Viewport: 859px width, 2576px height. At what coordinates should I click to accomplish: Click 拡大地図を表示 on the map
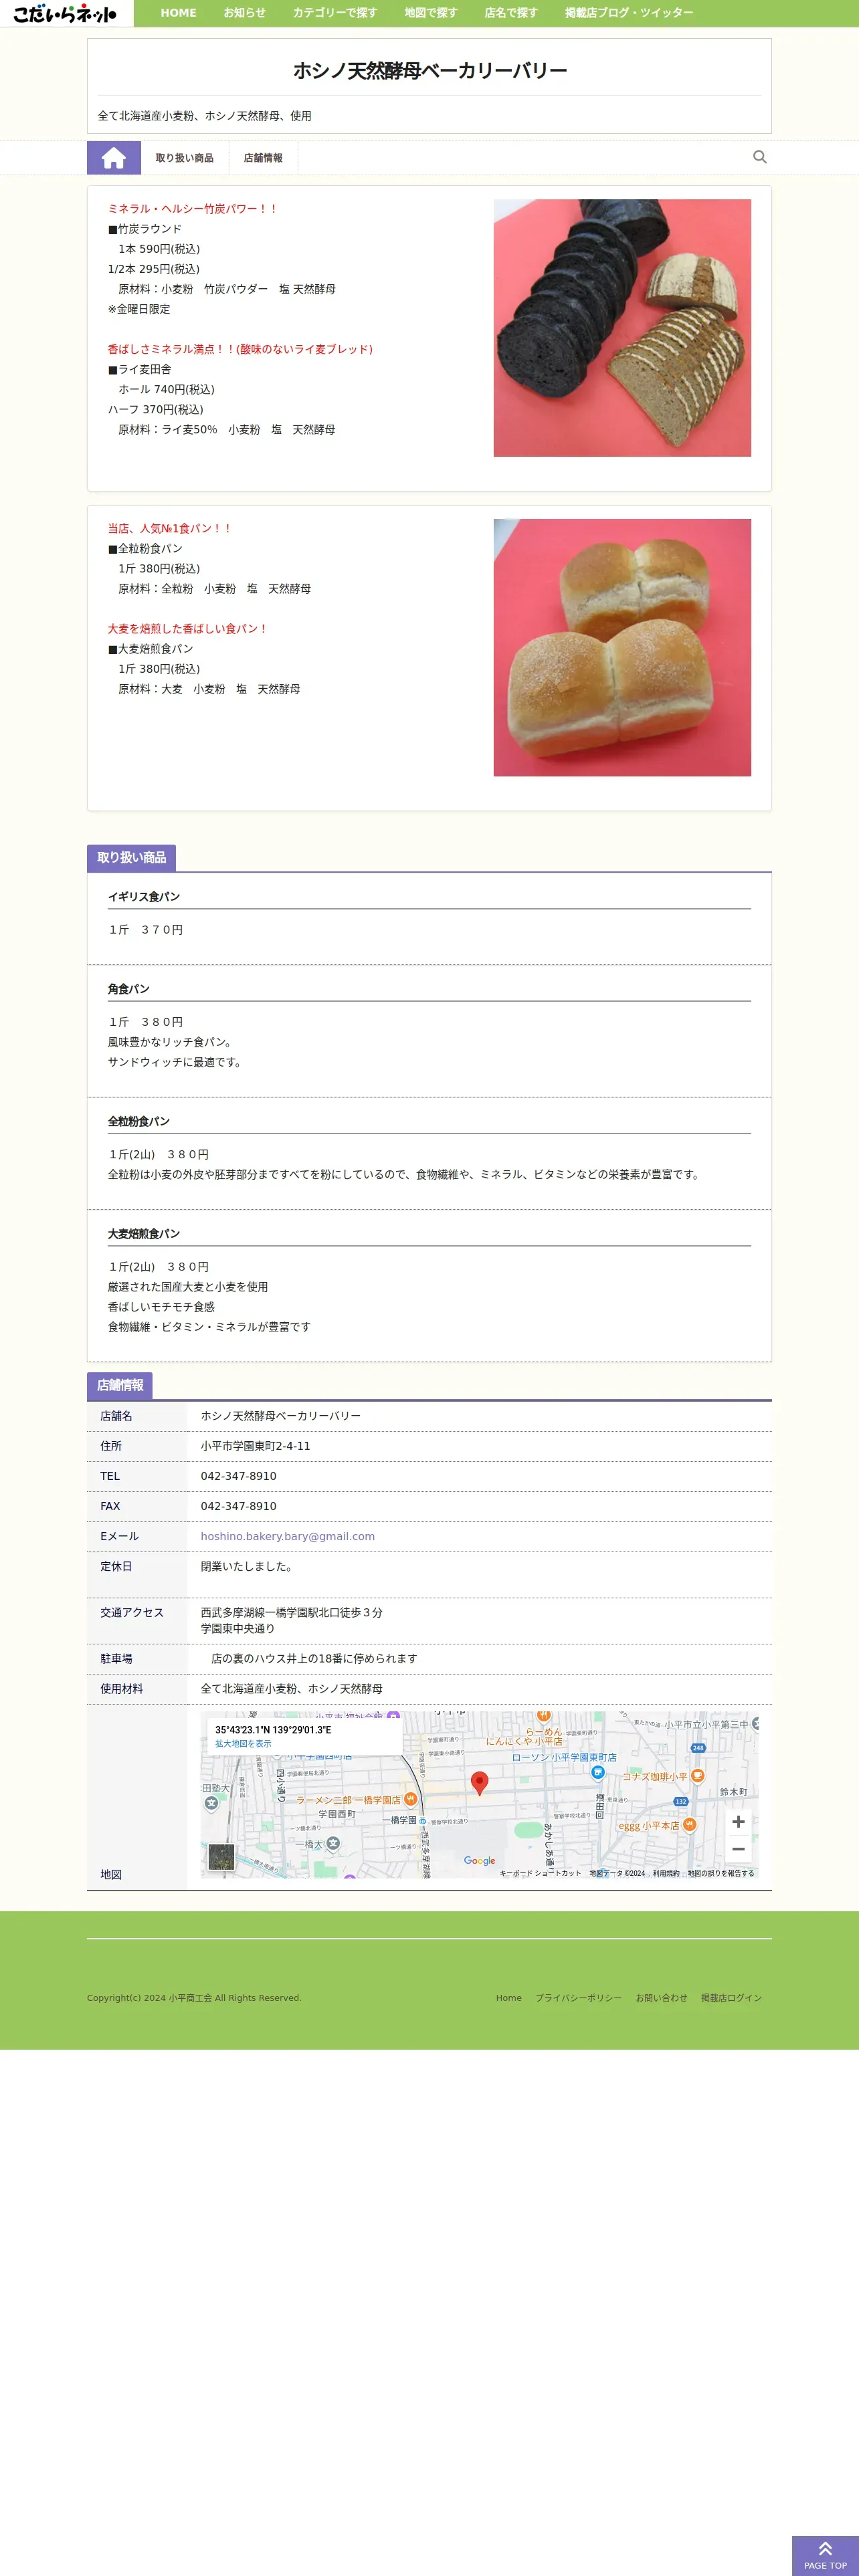click(x=243, y=1744)
